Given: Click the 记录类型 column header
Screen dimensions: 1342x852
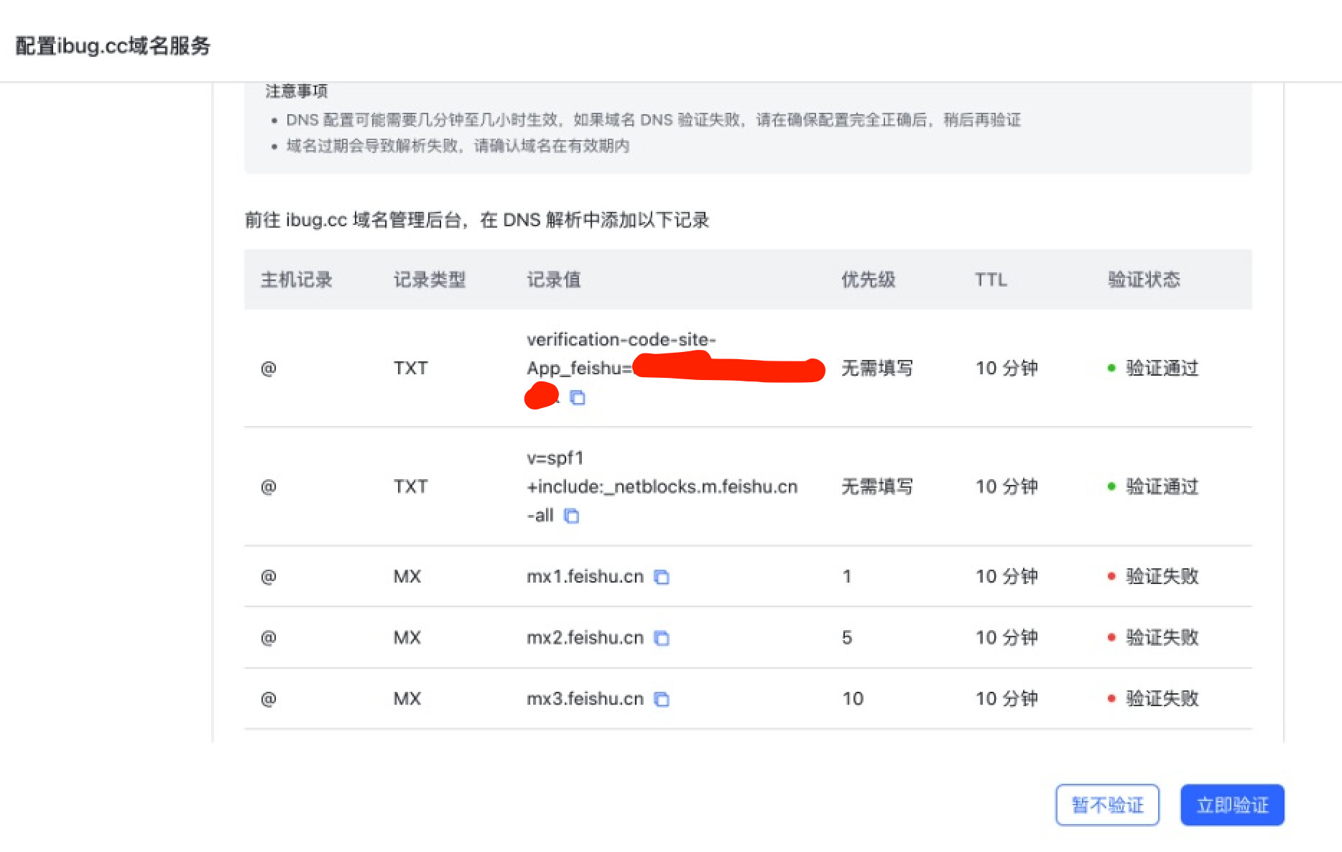Looking at the screenshot, I should tap(430, 279).
